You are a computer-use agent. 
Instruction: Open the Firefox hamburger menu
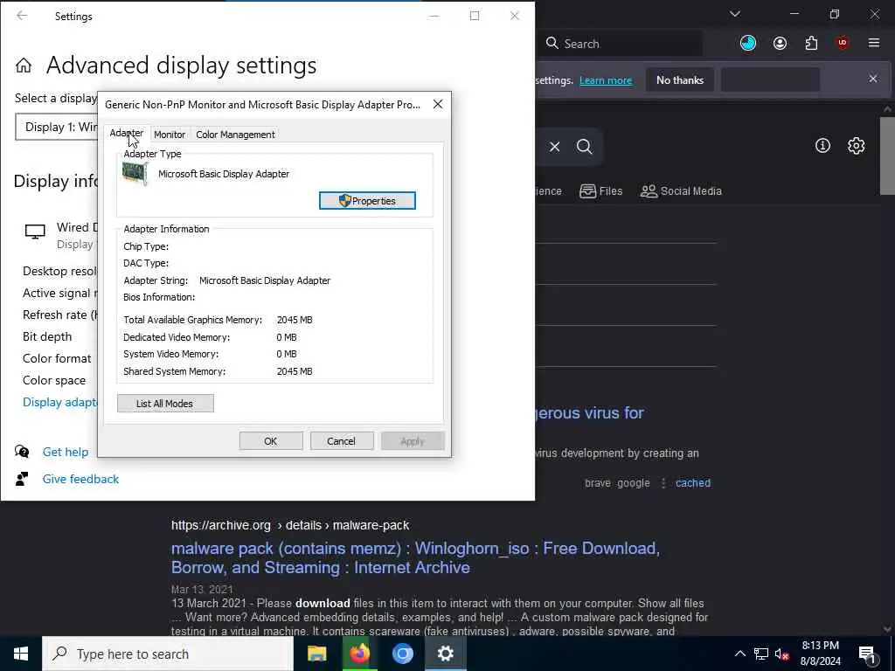(x=874, y=43)
